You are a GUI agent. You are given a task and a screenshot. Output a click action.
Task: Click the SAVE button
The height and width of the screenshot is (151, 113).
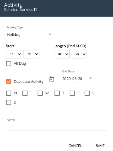(100, 146)
